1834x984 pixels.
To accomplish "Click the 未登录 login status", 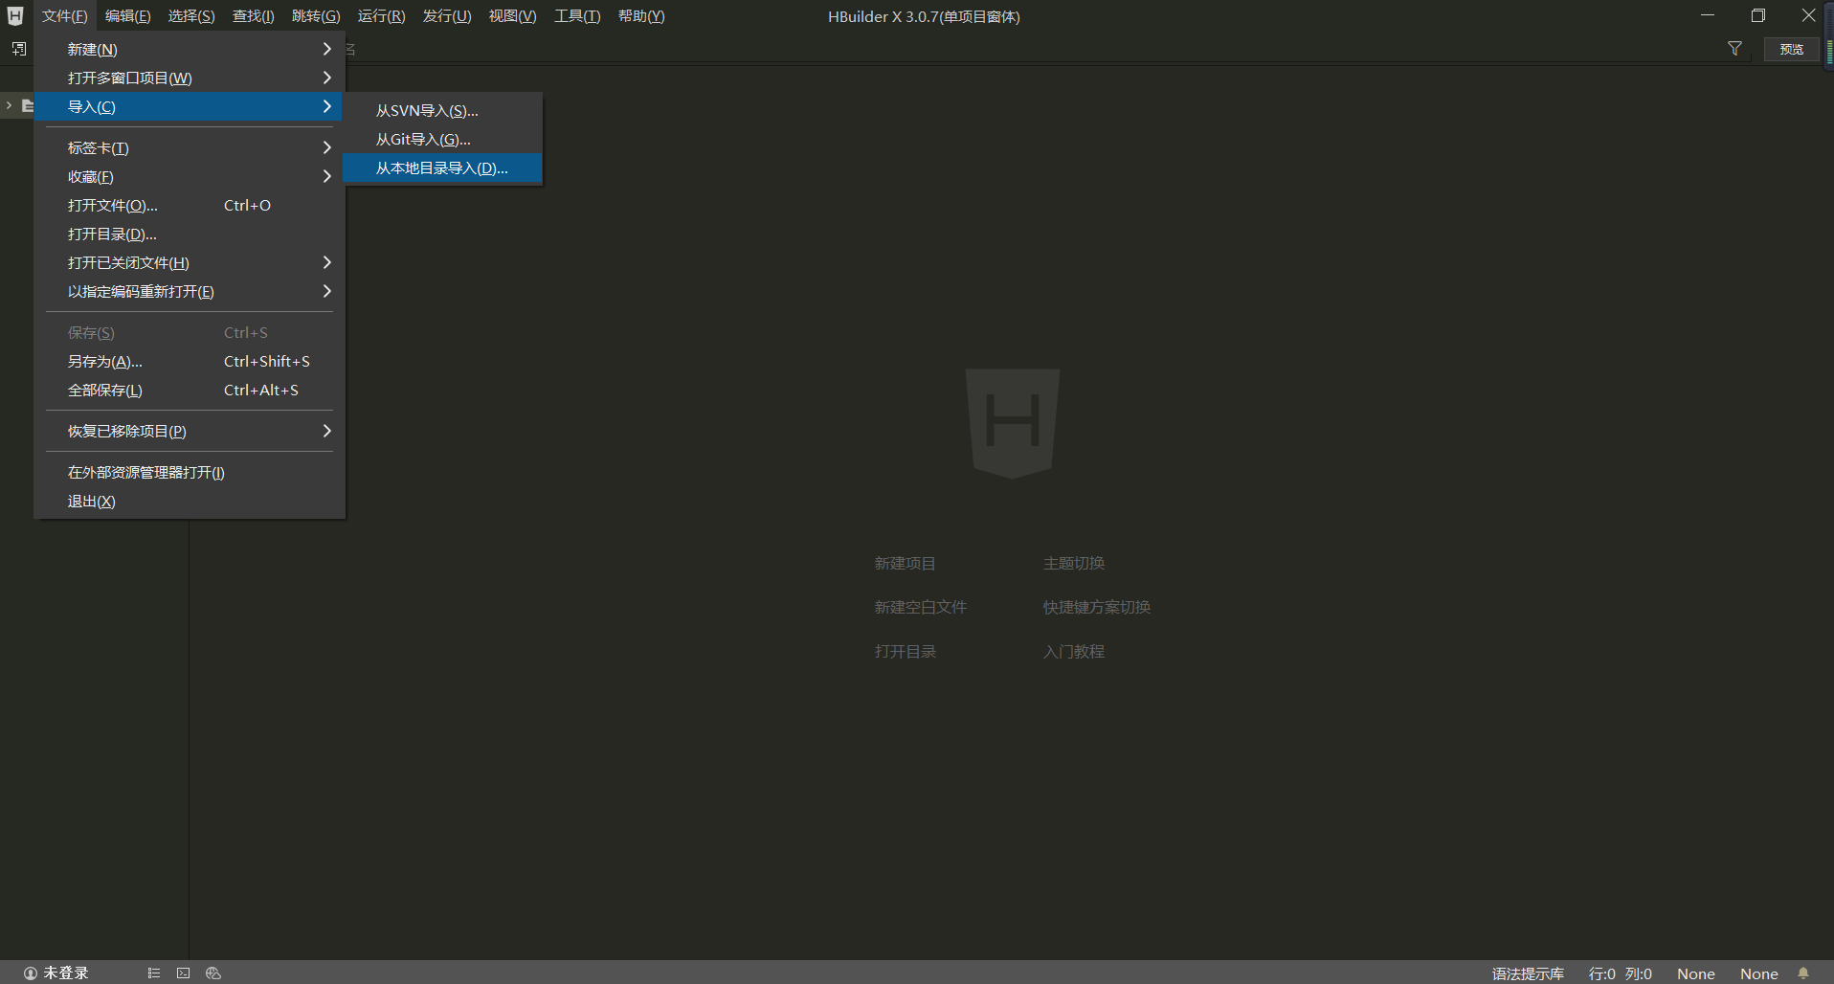I will pos(56,973).
